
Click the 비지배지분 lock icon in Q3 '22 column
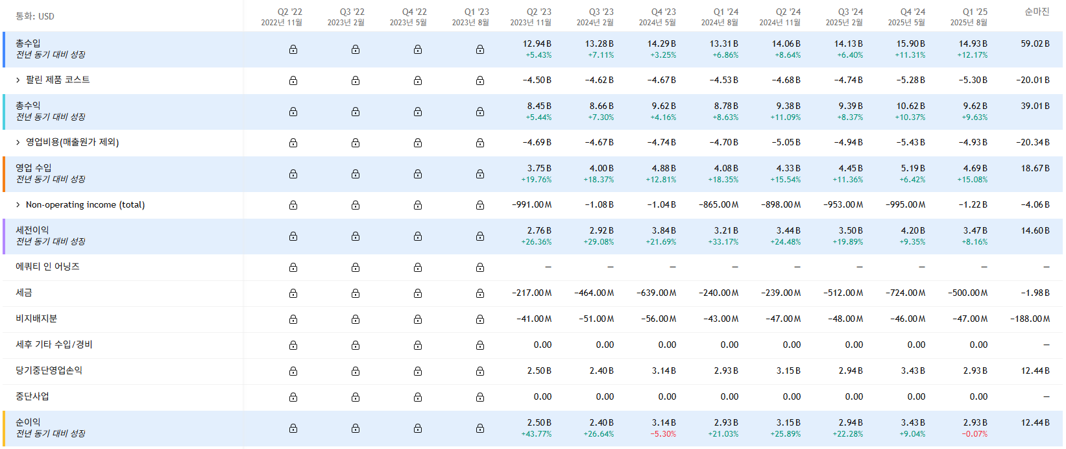[x=356, y=319]
